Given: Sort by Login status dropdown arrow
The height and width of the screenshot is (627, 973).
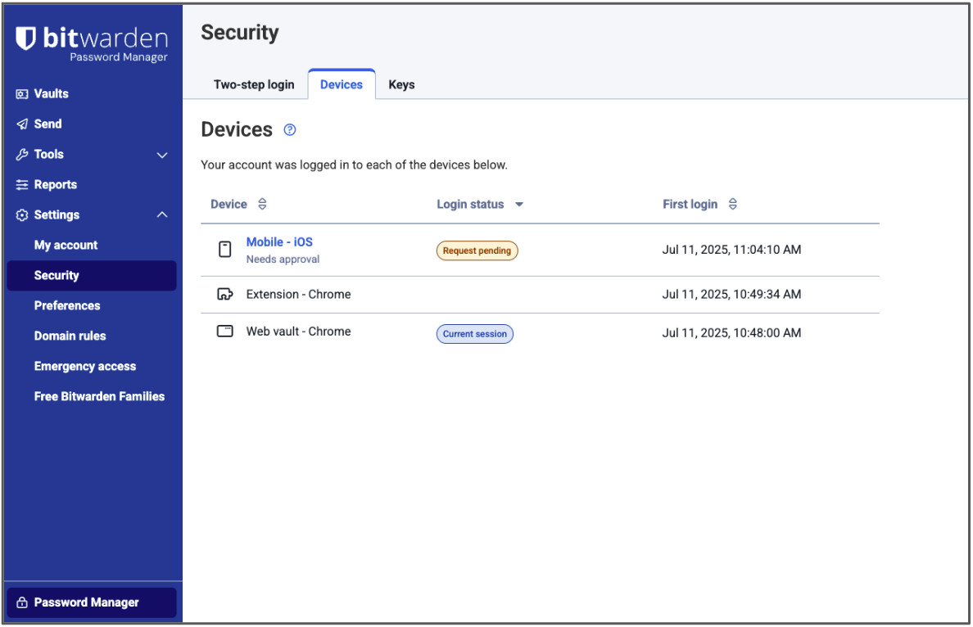Looking at the screenshot, I should point(519,205).
